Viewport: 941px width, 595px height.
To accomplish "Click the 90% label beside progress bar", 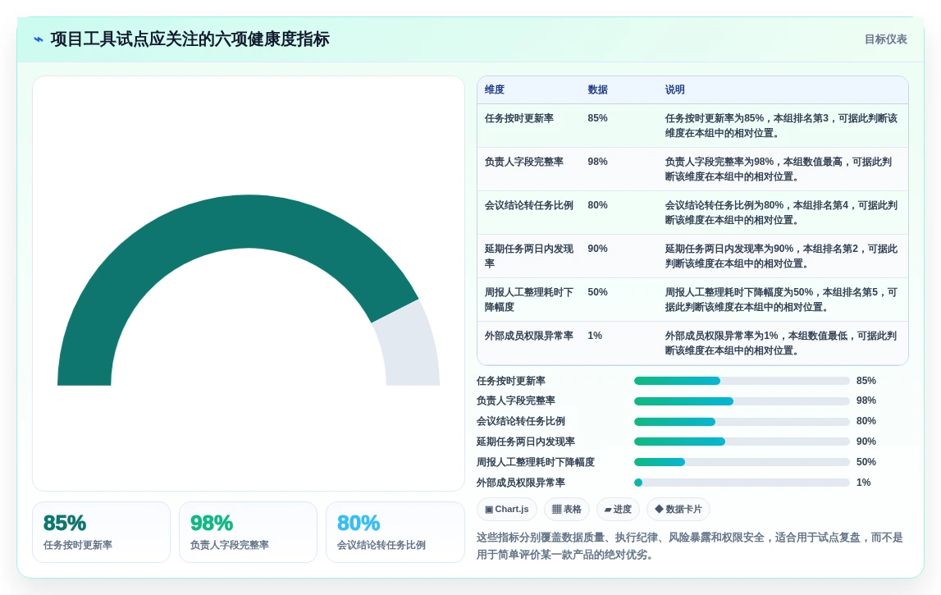I will [x=866, y=442].
